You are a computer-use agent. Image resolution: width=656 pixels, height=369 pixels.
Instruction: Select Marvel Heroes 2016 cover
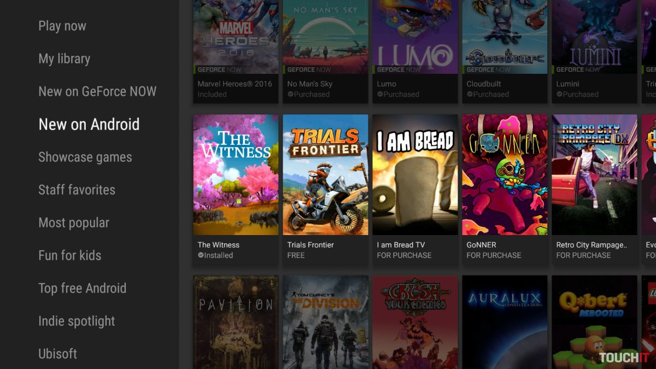tap(236, 36)
